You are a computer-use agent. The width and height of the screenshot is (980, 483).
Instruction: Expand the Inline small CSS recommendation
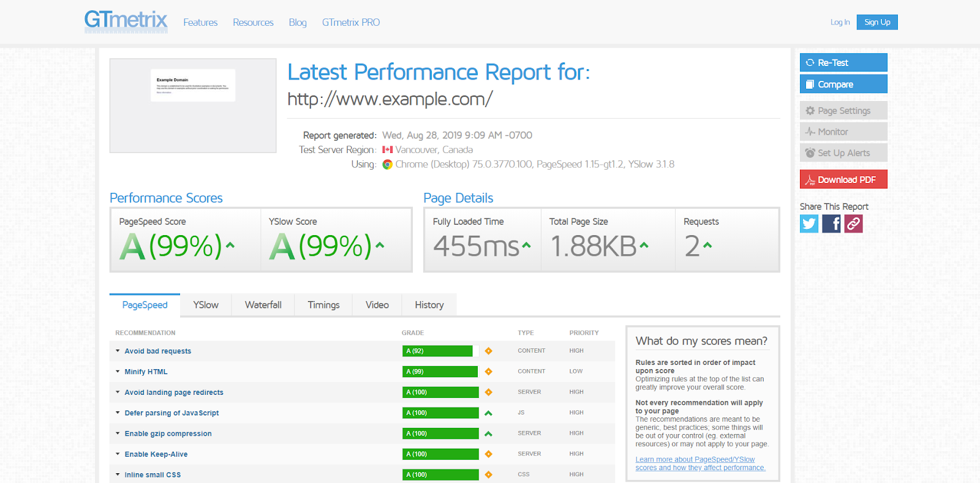[118, 474]
